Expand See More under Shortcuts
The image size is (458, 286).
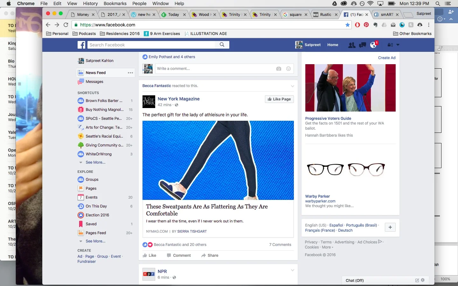pyautogui.click(x=95, y=162)
